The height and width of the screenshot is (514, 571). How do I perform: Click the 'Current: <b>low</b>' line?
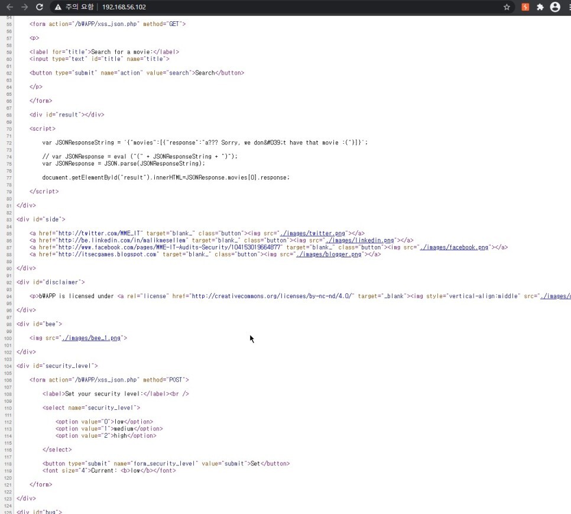pyautogui.click(x=109, y=471)
